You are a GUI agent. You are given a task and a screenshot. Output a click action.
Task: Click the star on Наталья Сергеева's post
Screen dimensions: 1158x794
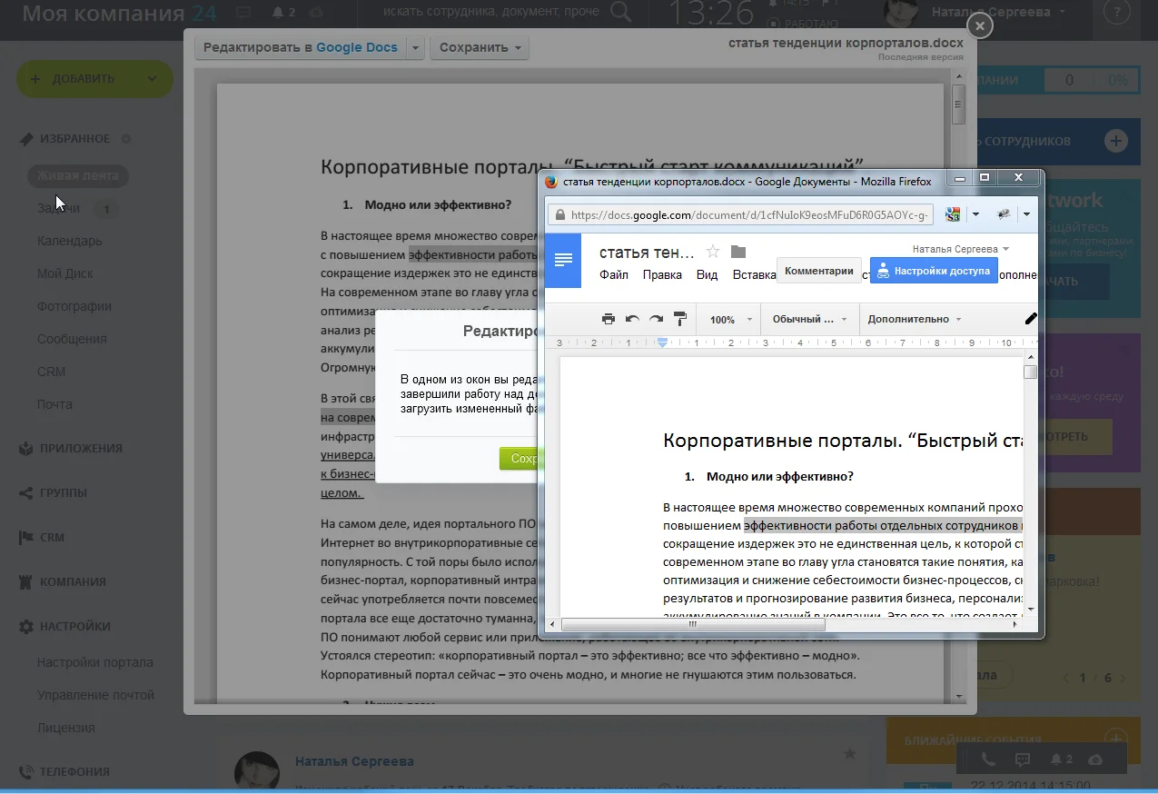click(x=849, y=754)
